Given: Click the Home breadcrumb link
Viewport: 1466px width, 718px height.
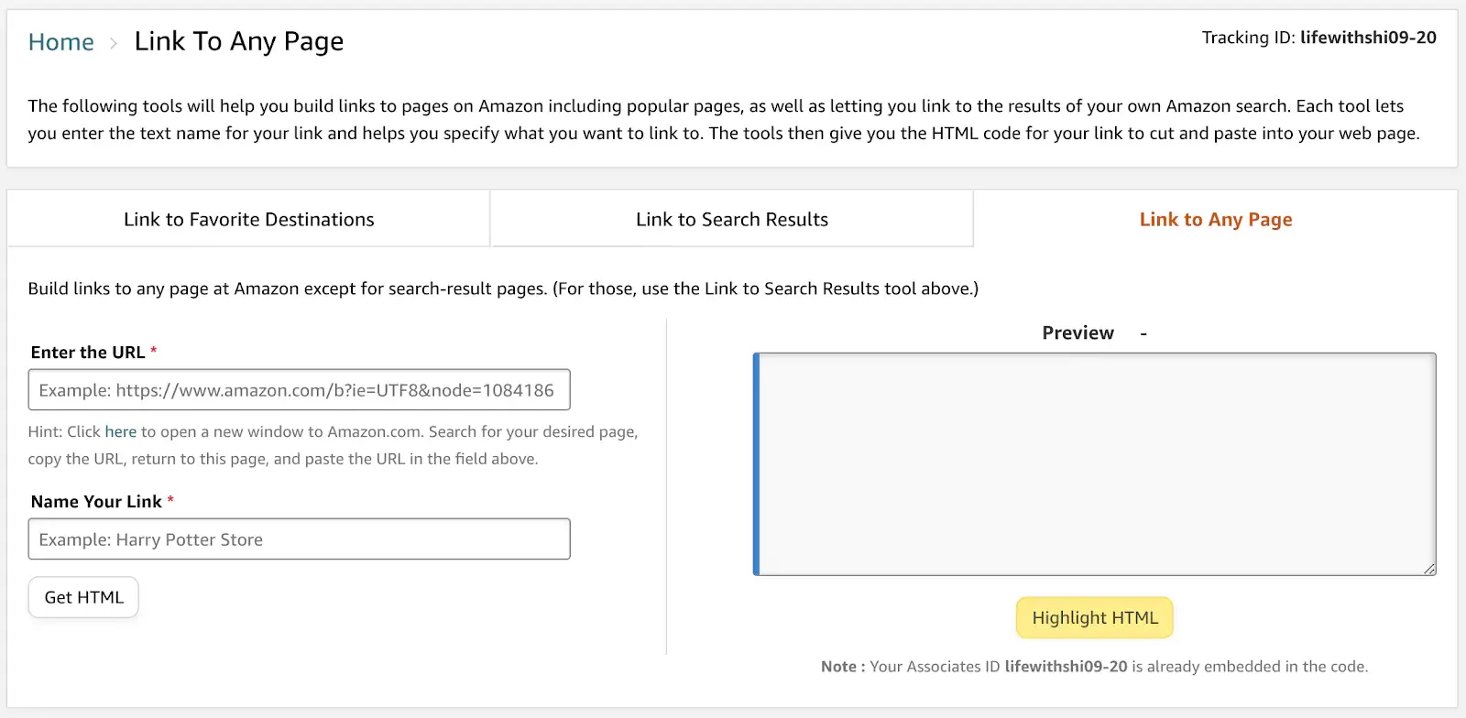Looking at the screenshot, I should pos(60,42).
